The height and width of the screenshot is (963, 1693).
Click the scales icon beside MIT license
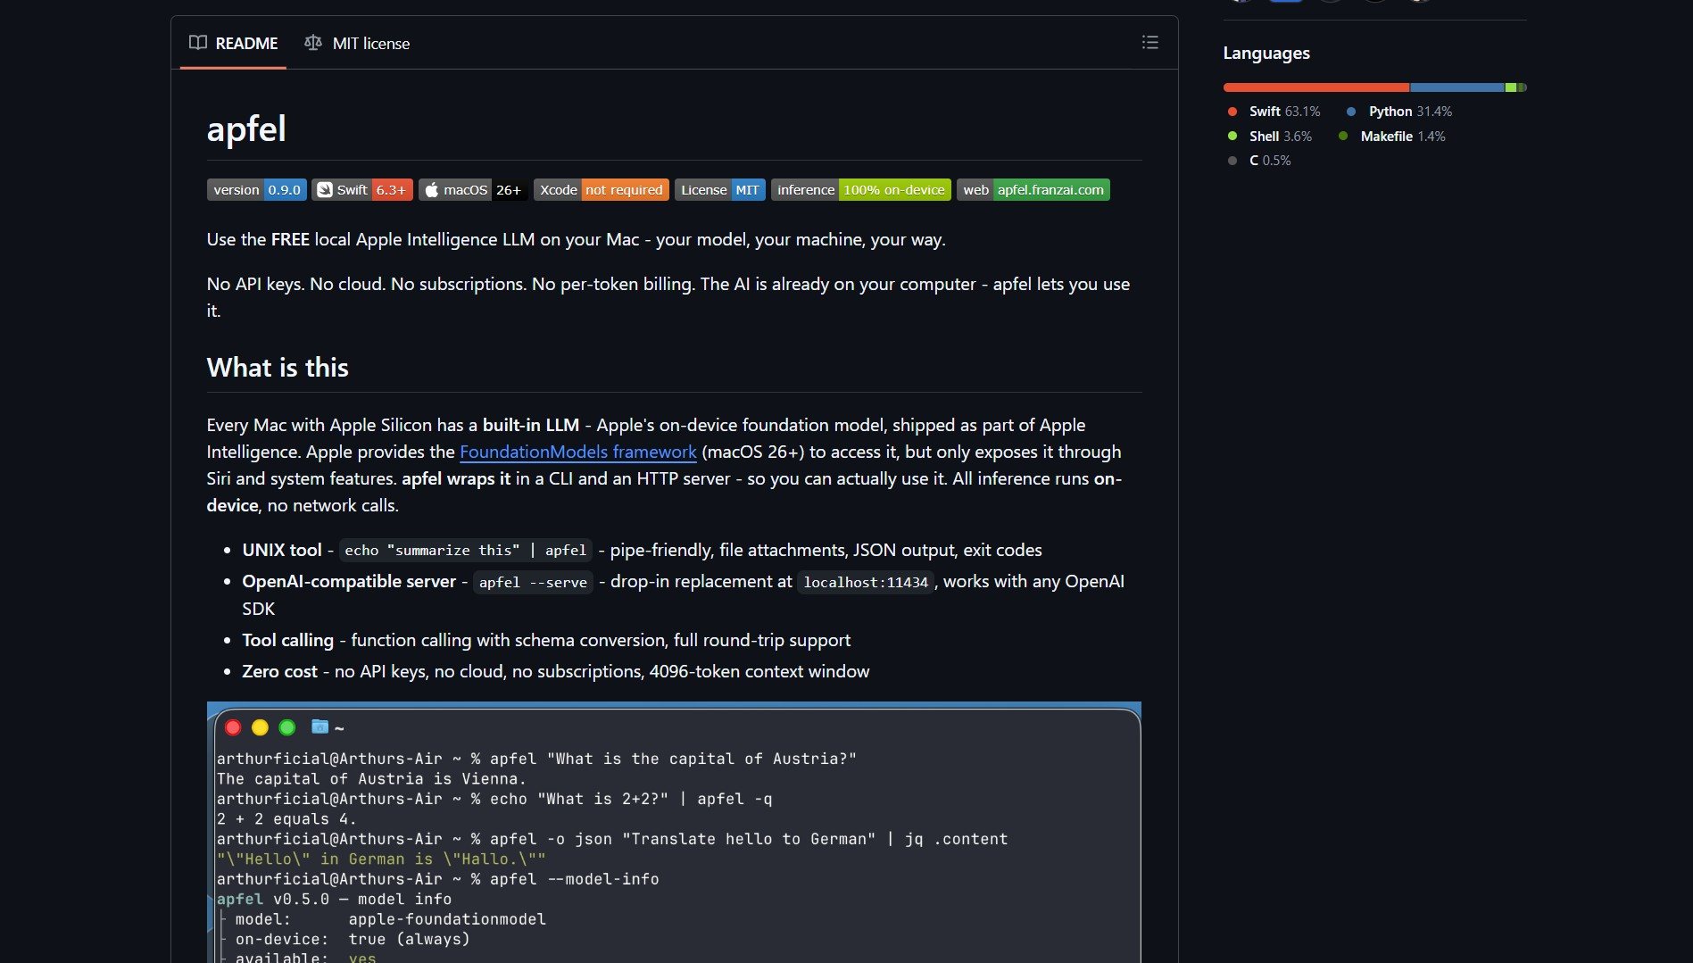(x=313, y=42)
